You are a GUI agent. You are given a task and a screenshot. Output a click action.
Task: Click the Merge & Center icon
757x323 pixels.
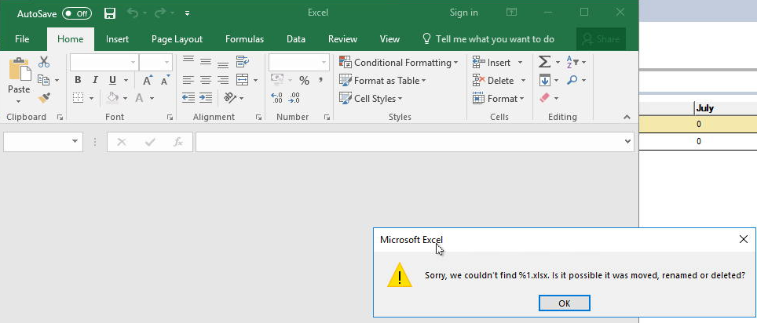[x=243, y=80]
